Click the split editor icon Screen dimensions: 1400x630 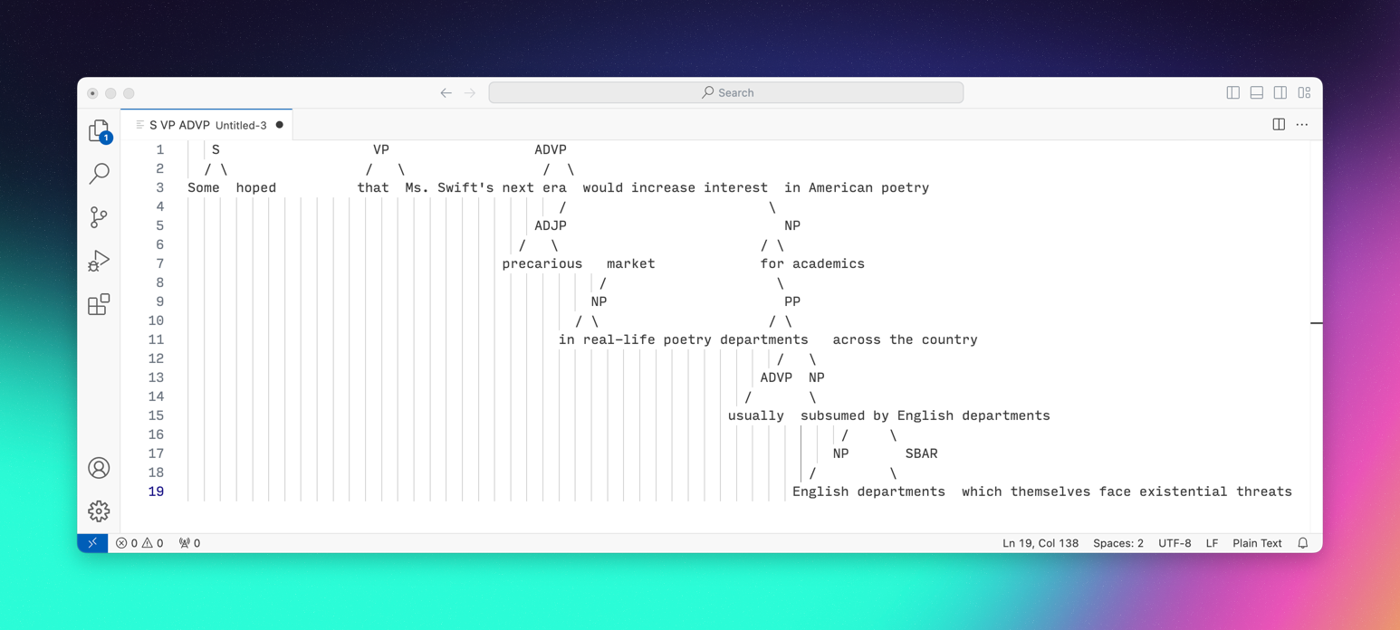1278,124
